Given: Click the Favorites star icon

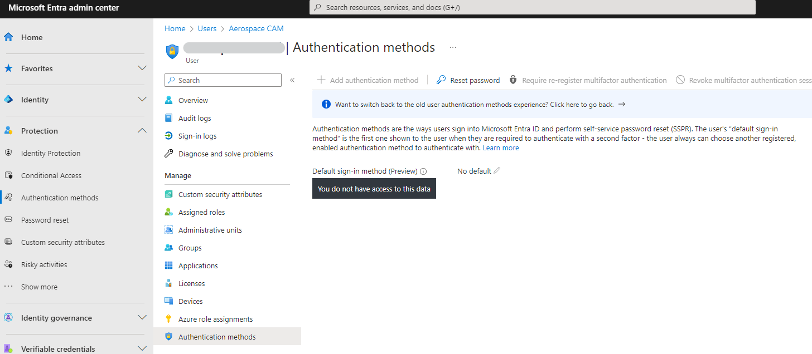Looking at the screenshot, I should pyautogui.click(x=8, y=68).
